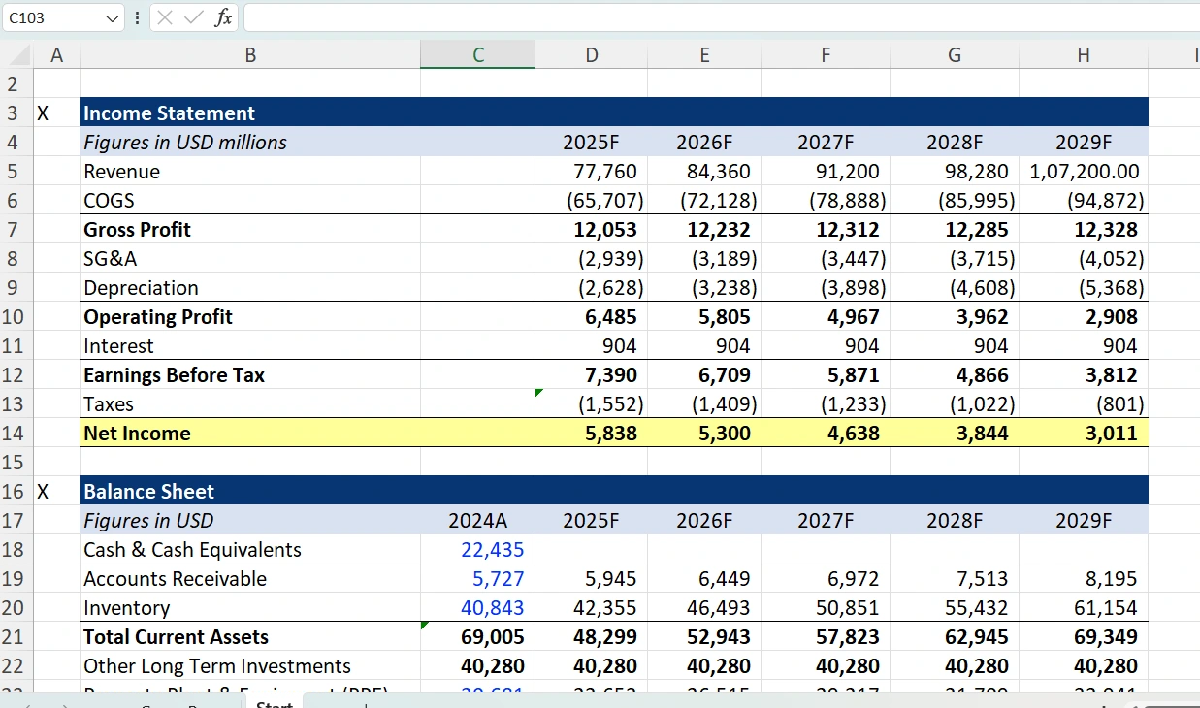Open the Name Box dropdown arrow
This screenshot has height=708, width=1200.
pyautogui.click(x=113, y=17)
